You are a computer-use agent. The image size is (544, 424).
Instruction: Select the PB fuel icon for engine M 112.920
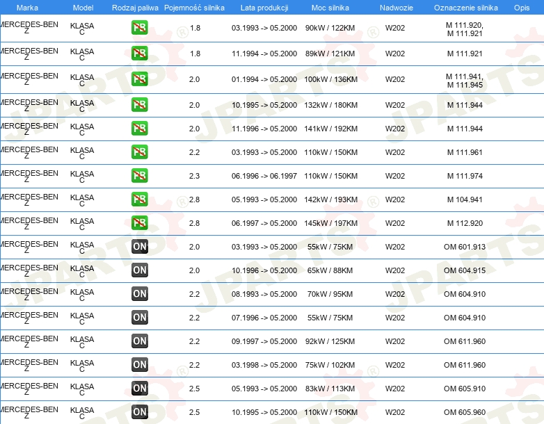click(x=140, y=223)
